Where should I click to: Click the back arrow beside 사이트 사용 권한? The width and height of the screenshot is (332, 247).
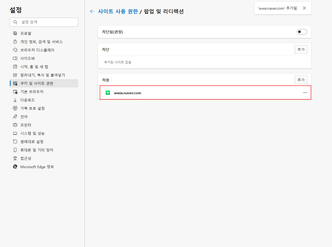click(x=92, y=11)
